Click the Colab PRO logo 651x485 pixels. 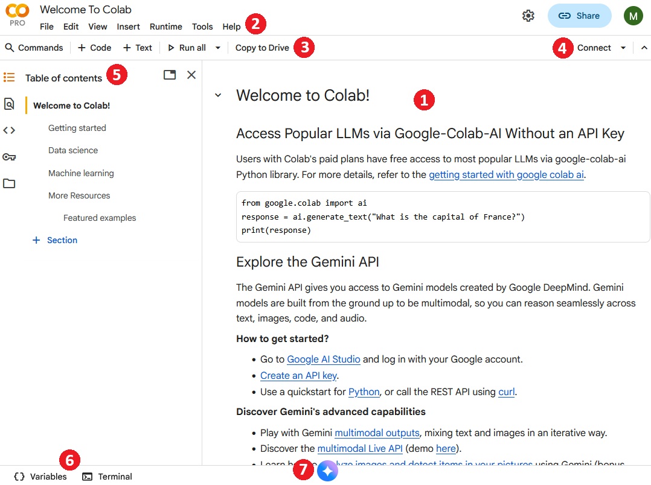point(17,15)
